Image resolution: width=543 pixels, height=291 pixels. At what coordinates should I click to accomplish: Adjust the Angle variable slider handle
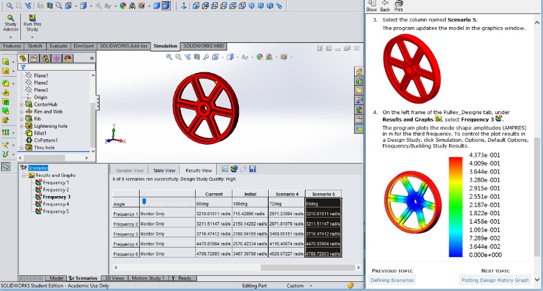[x=144, y=201]
